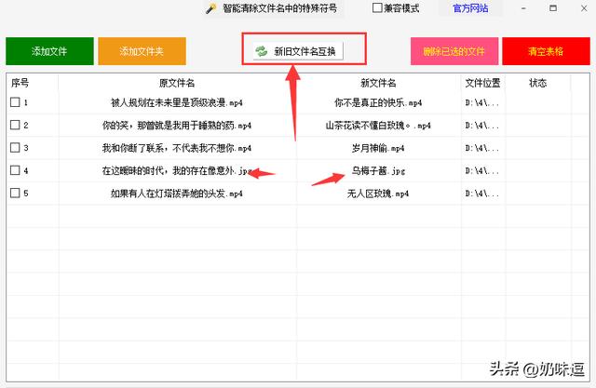Select the 状态 column header
The image size is (596, 388).
(537, 83)
